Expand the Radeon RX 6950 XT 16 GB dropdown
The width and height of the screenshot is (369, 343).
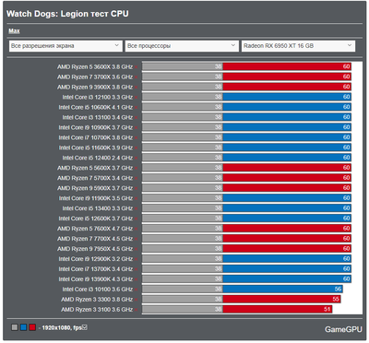[298, 46]
